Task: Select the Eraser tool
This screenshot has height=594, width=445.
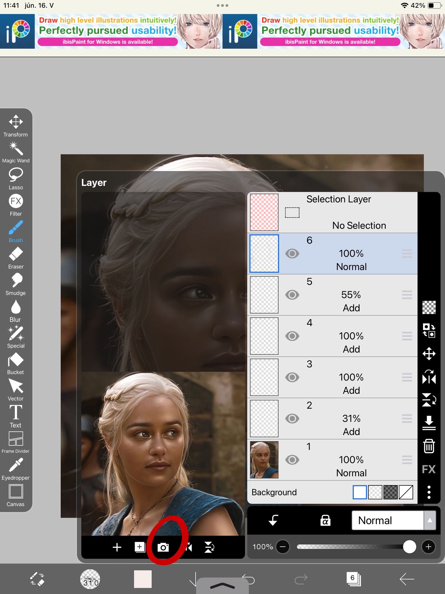Action: click(15, 258)
